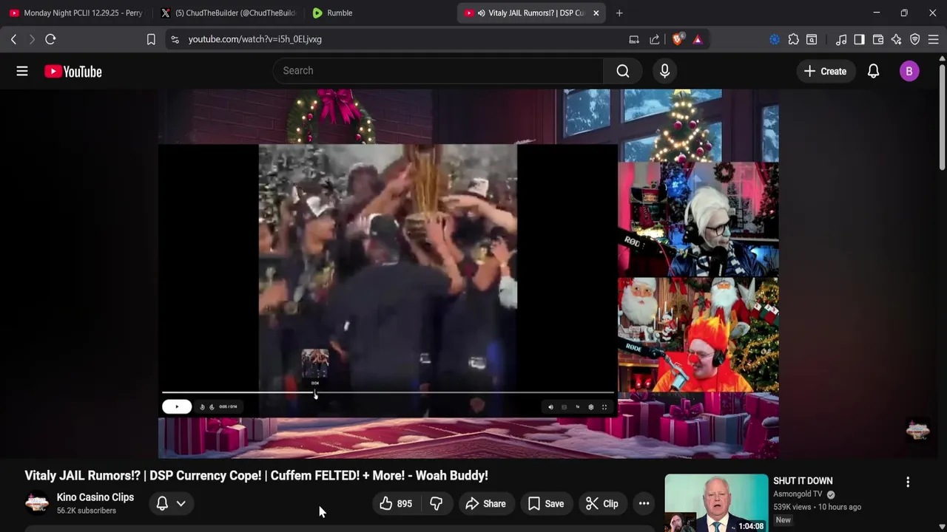
Task: Launch the Leo AI sparkle icon
Action: tap(897, 39)
